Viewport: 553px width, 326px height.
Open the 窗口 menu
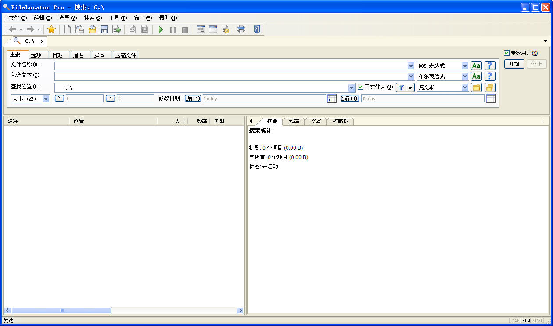pos(143,18)
